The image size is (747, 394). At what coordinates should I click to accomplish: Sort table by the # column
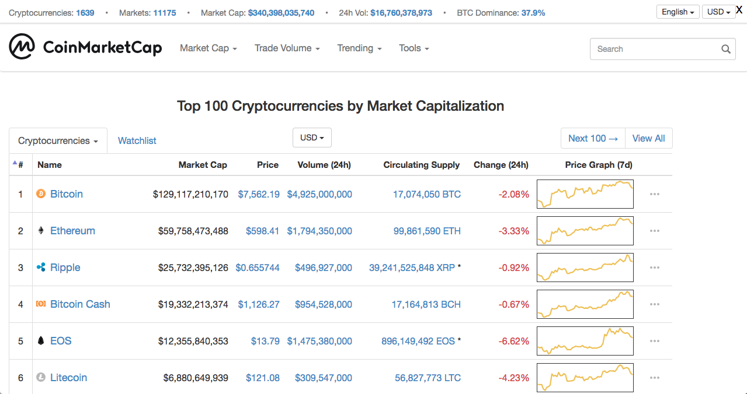19,165
